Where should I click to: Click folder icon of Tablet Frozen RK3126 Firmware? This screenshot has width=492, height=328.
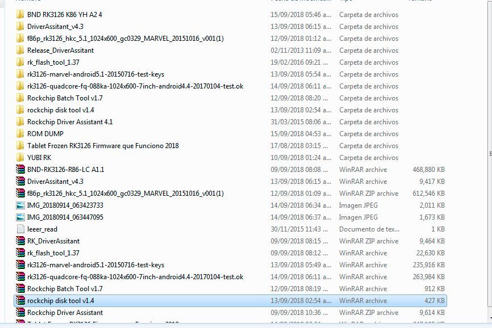click(x=20, y=145)
